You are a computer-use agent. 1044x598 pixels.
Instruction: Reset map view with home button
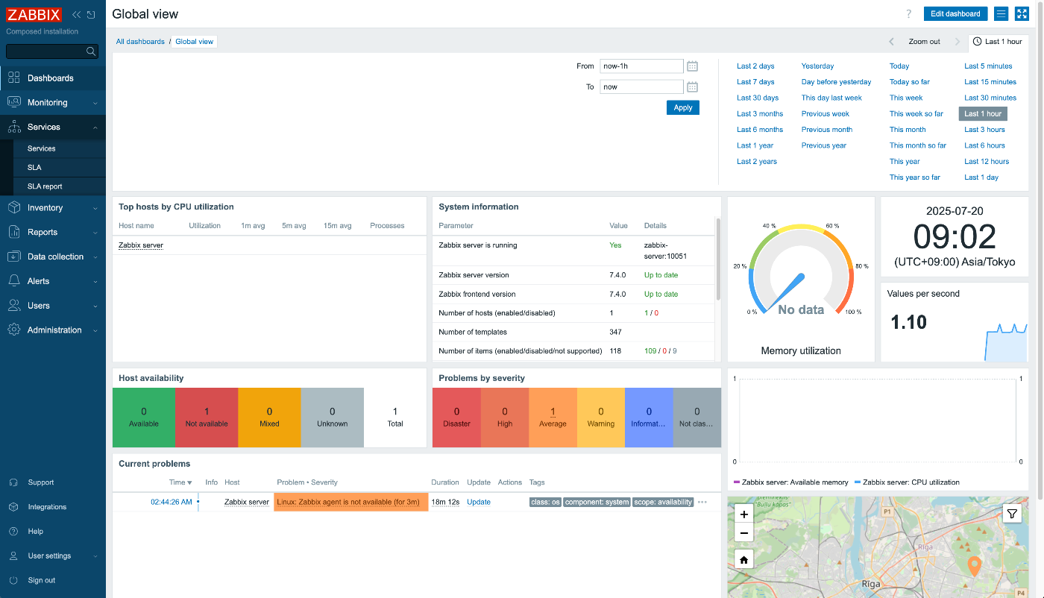click(x=743, y=559)
